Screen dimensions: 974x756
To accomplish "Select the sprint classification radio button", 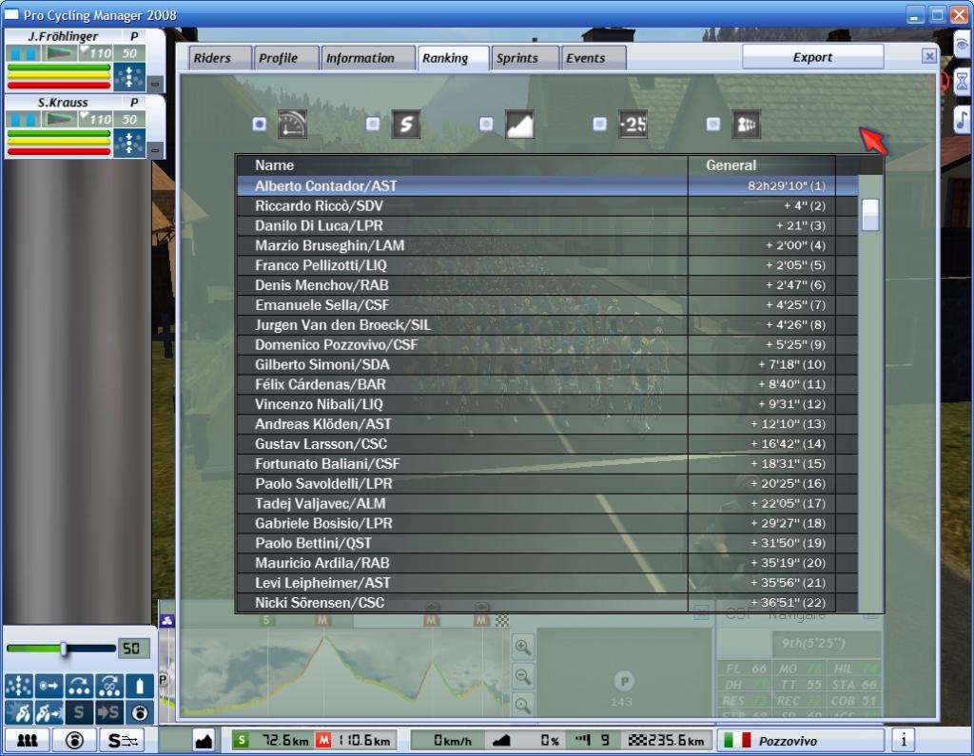I will tap(373, 124).
